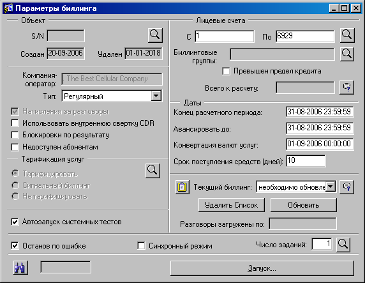Click the Запуск... button
The image size is (365, 283).
(262, 268)
